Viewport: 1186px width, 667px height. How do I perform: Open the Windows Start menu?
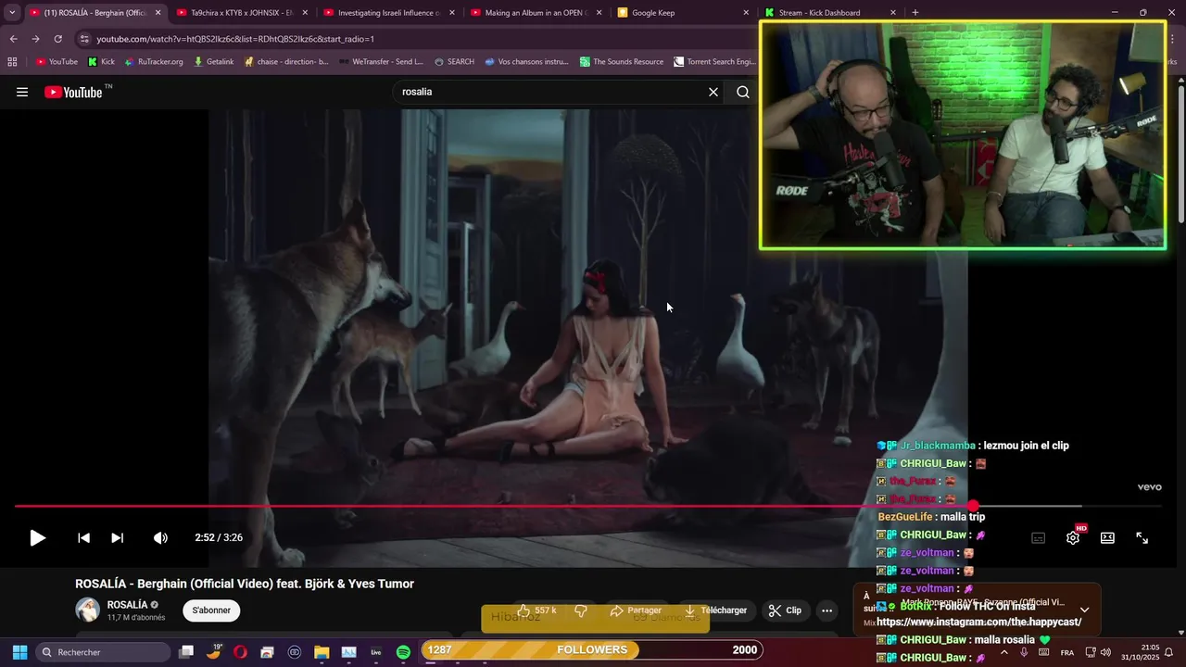tap(19, 652)
